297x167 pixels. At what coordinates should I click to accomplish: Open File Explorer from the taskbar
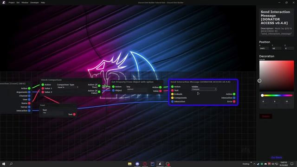(130, 164)
